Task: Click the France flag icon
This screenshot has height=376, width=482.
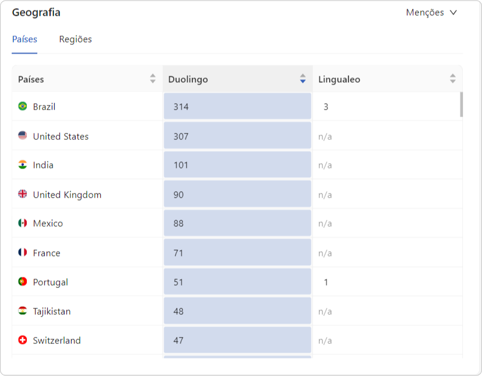Action: point(23,252)
